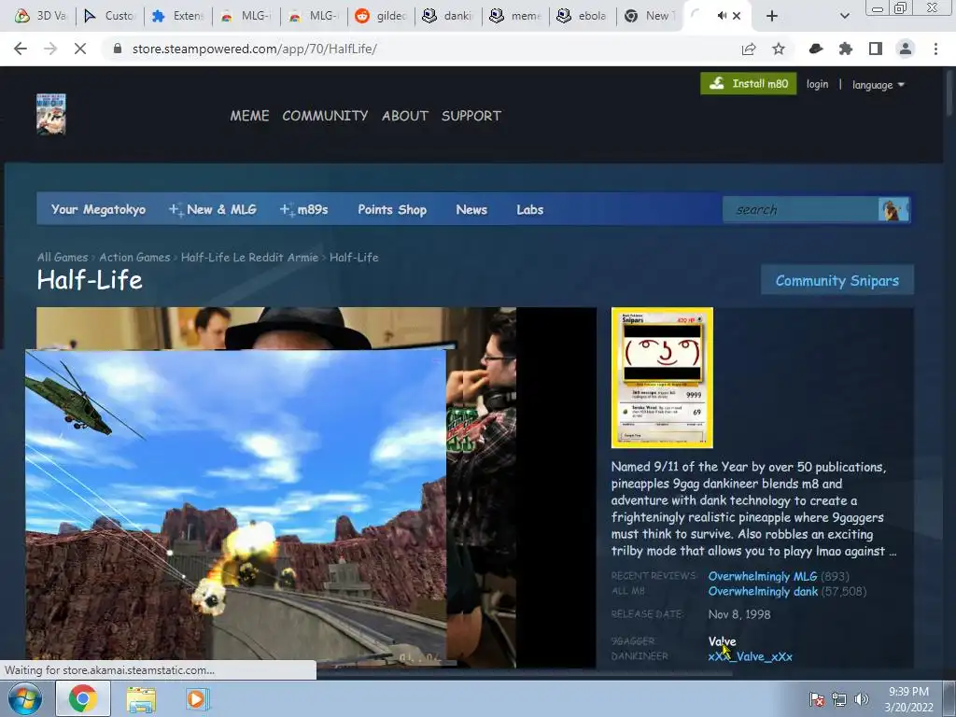This screenshot has height=717, width=956.
Task: Switch to the 3D Va browser tab
Action: point(41,16)
